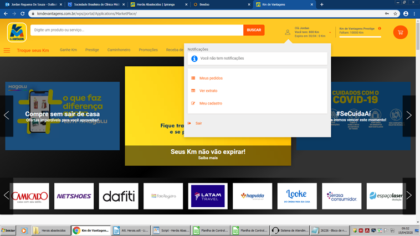Expand the user account dropdown arrow
The image size is (420, 236).
330,33
